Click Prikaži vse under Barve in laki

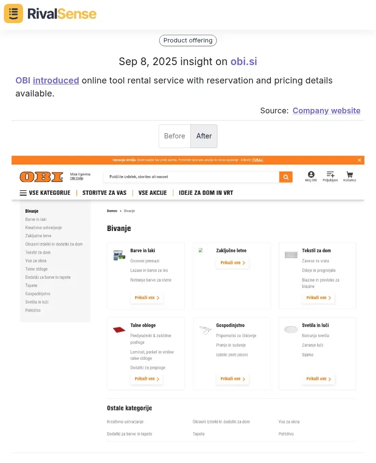[147, 298]
